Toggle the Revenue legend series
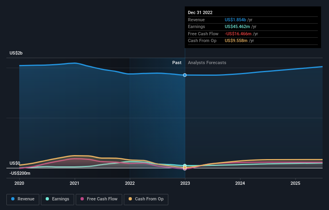The height and width of the screenshot is (210, 329). pyautogui.click(x=23, y=199)
